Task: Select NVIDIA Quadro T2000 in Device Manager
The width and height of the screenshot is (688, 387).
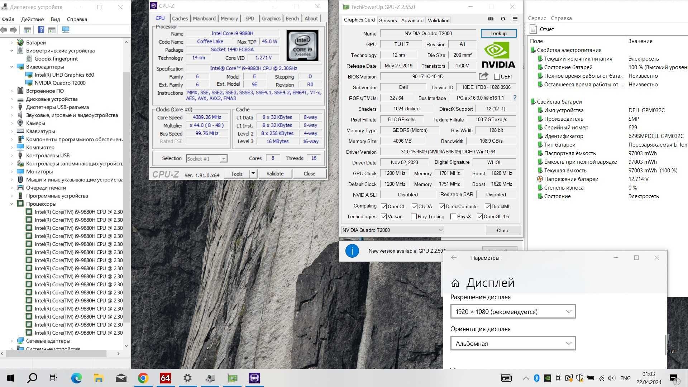Action: coord(60,83)
